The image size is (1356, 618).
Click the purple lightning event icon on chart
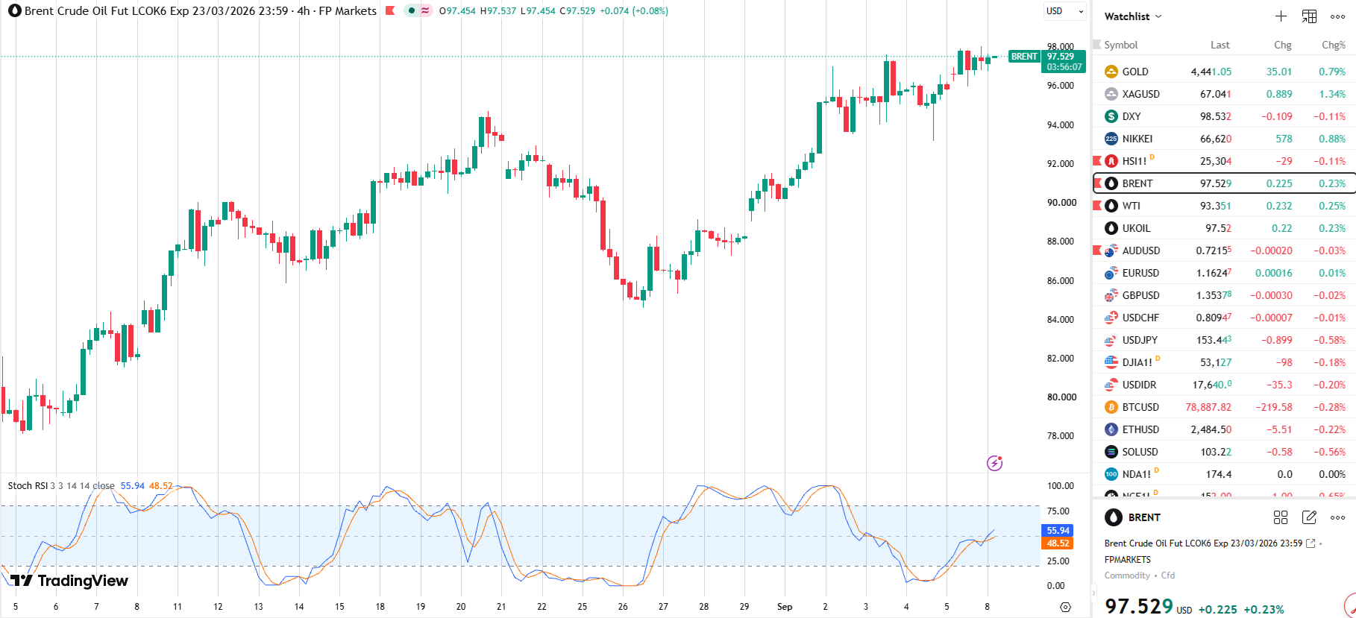point(994,463)
